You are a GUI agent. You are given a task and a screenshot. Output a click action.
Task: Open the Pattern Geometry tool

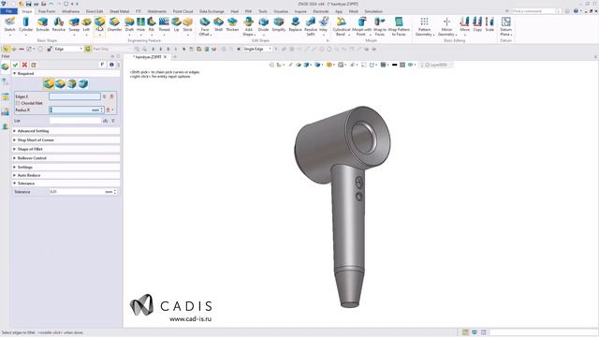424,27
